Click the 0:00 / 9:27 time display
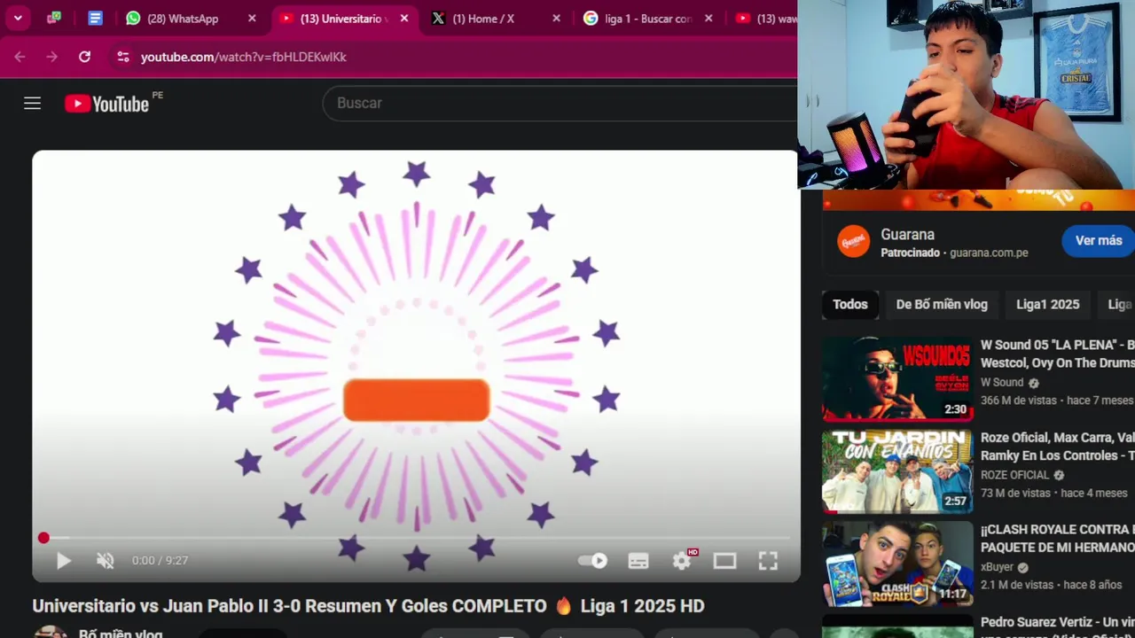 click(160, 561)
